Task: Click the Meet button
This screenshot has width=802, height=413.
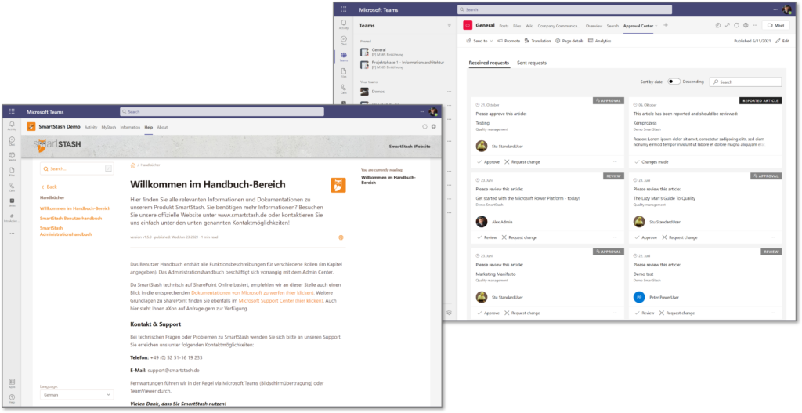Action: pos(775,25)
